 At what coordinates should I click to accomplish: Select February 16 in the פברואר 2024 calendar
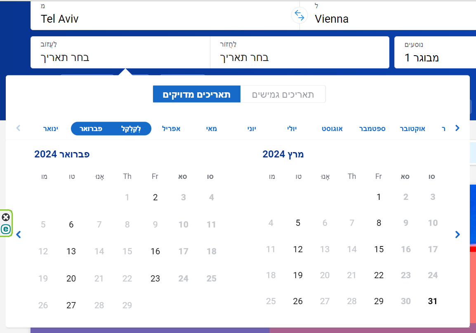[x=155, y=251]
